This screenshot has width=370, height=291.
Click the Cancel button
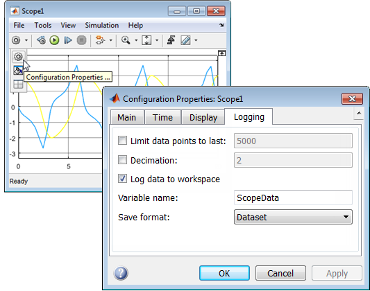point(280,273)
